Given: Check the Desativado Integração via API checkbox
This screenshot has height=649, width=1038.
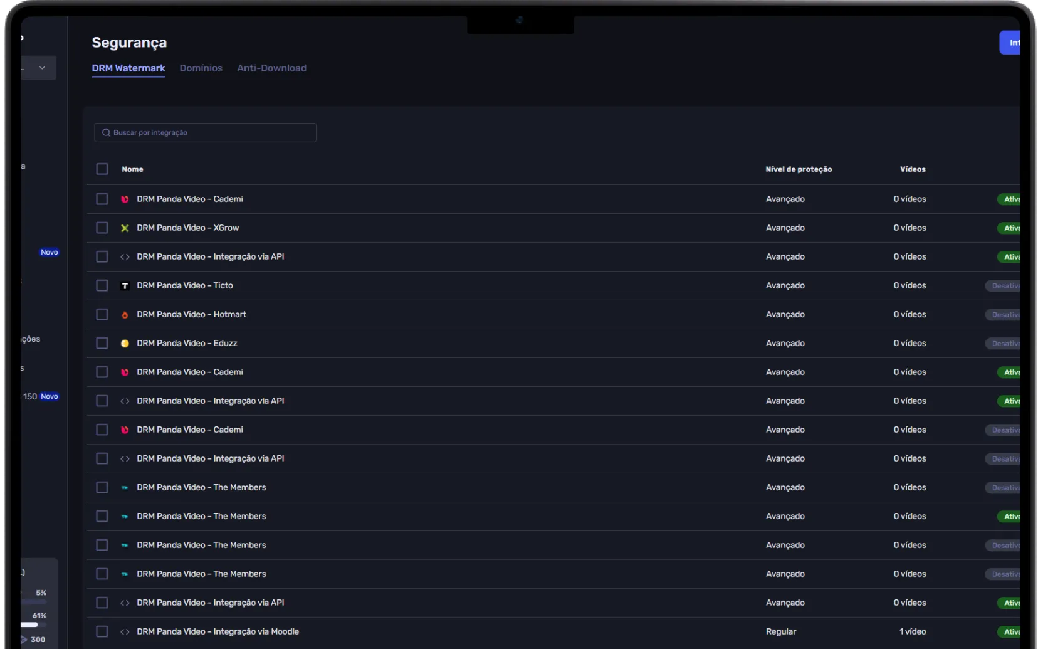Looking at the screenshot, I should 102,459.
